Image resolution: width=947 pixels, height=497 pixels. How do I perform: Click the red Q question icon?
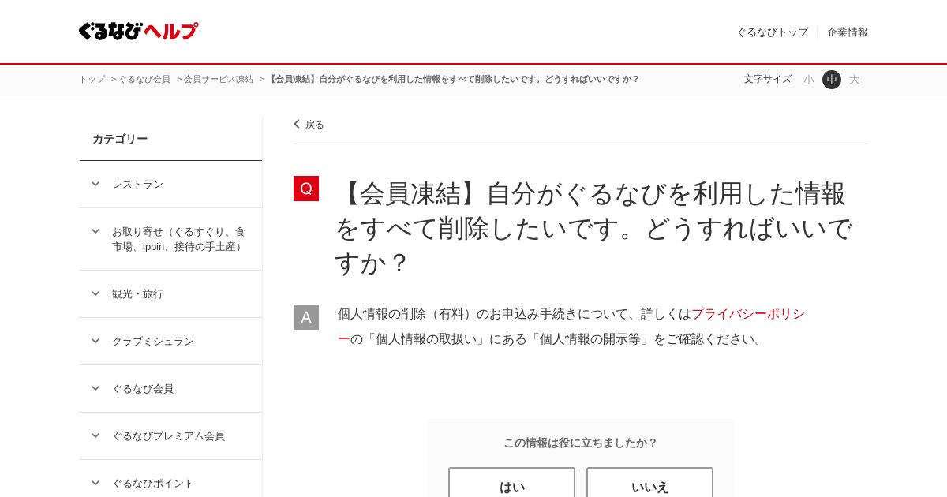pyautogui.click(x=306, y=189)
